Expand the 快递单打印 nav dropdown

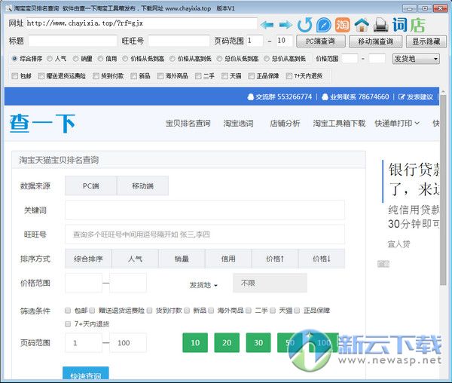[397, 124]
